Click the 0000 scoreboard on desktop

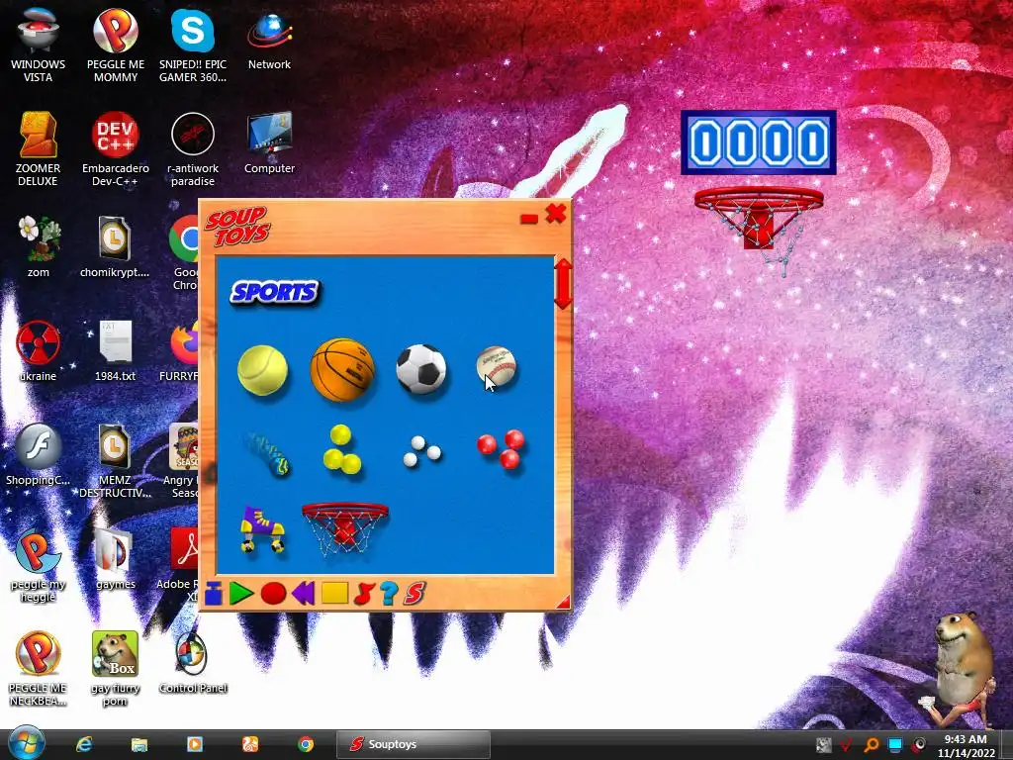click(x=759, y=142)
